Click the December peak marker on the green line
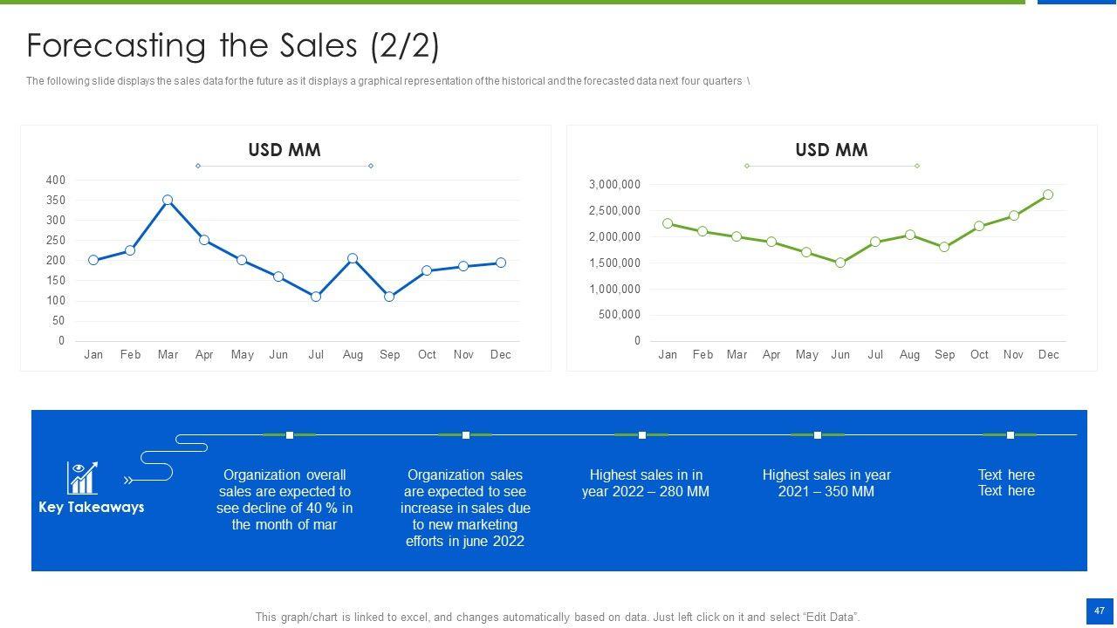This screenshot has width=1117, height=628. [1048, 195]
